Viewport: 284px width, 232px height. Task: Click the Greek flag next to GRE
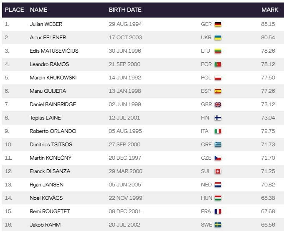[x=218, y=145]
